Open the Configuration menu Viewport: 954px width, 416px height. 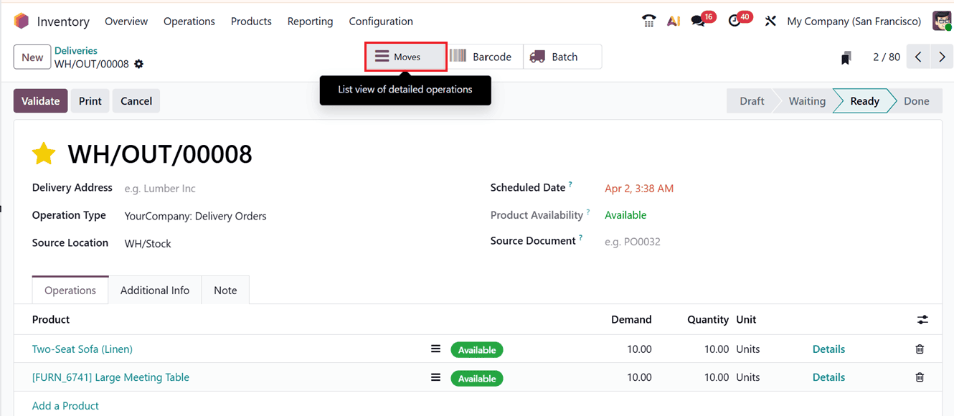point(381,21)
